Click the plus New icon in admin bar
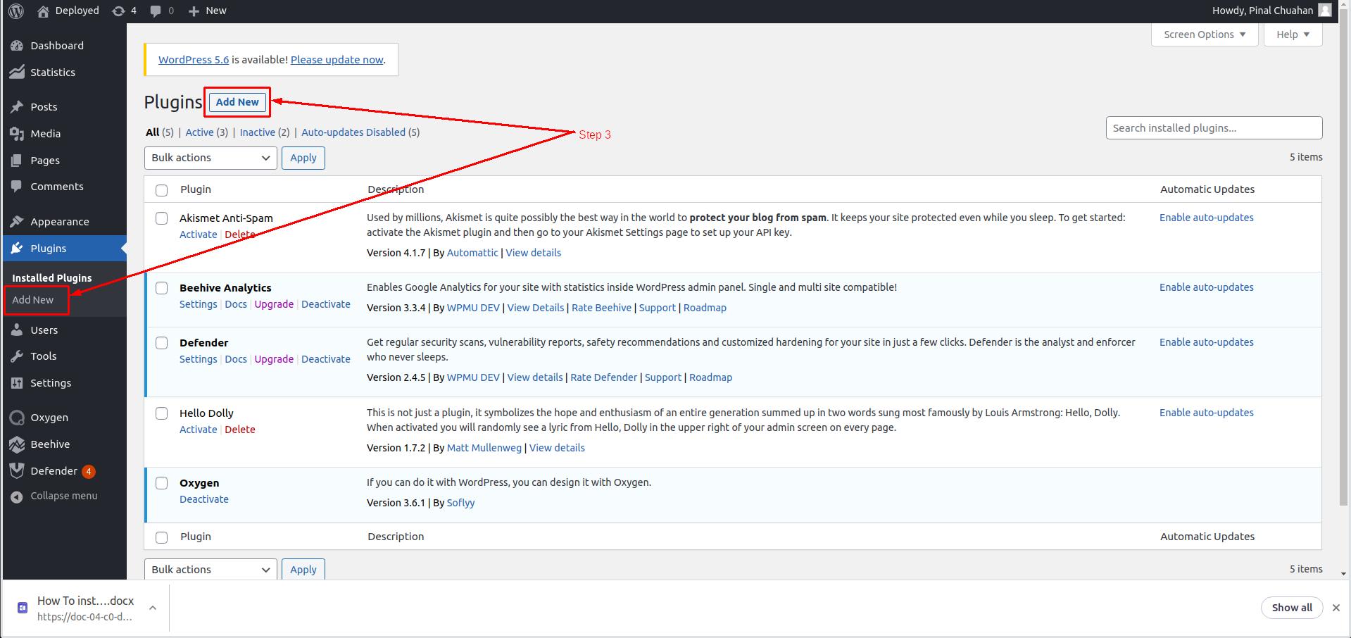This screenshot has height=638, width=1351. pos(194,11)
